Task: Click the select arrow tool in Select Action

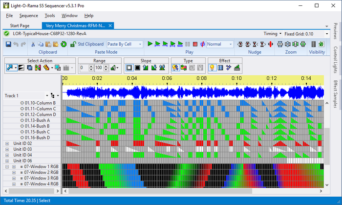Action: [9, 68]
